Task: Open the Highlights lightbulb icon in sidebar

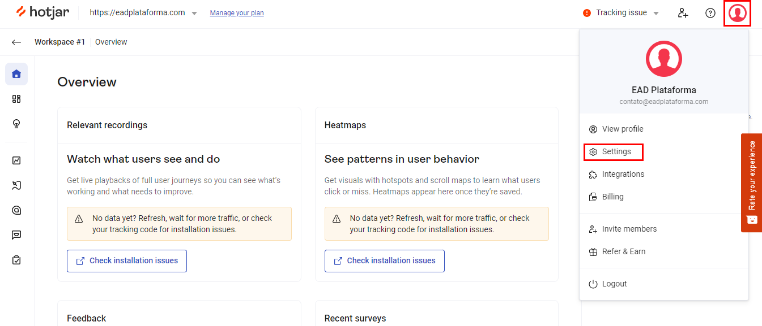Action: pos(16,124)
